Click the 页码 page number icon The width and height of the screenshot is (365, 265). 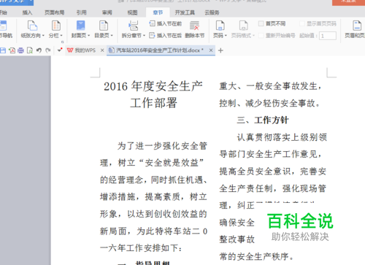[x=220, y=26]
